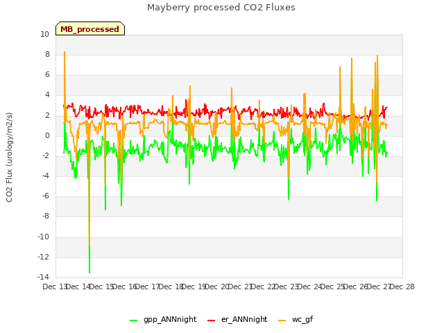Click the y-axis value -8
Viewport: 444px width, 333px height.
[x=45, y=216]
